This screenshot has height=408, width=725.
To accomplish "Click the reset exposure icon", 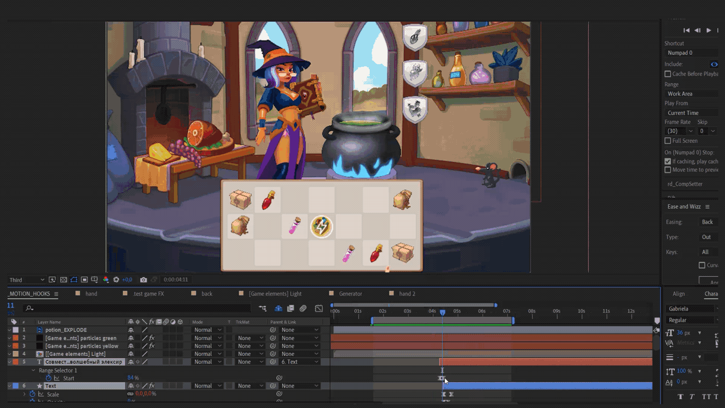I will coord(116,280).
